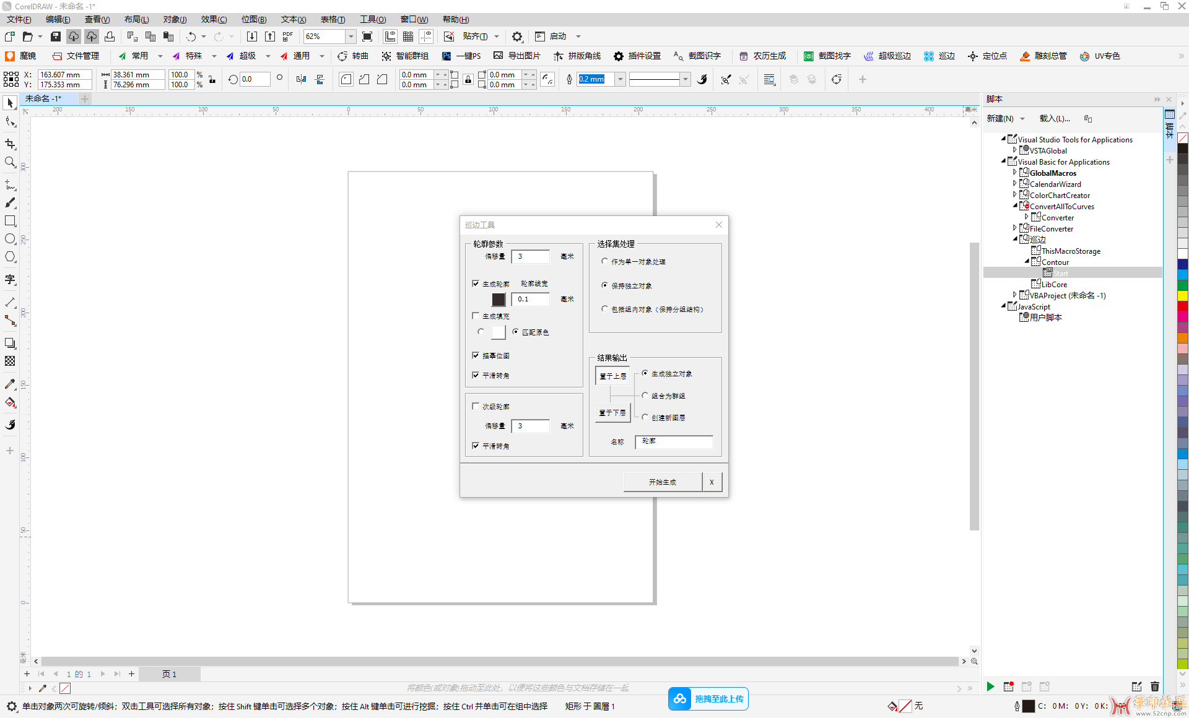This screenshot has width=1189, height=718.
Task: Open the 工具(O) menu
Action: (x=373, y=19)
